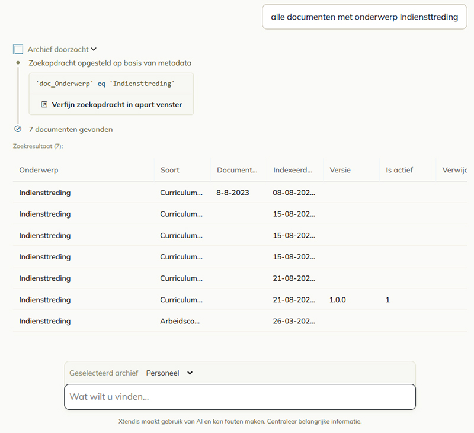
Task: Click Zoekopdracht opgesteld op basis van metadata
Action: [110, 63]
